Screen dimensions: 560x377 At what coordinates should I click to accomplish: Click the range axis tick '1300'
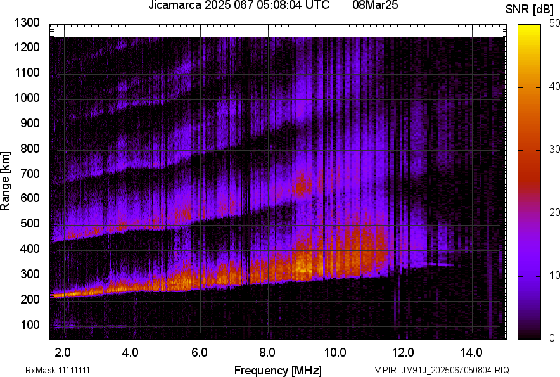[x=27, y=23]
